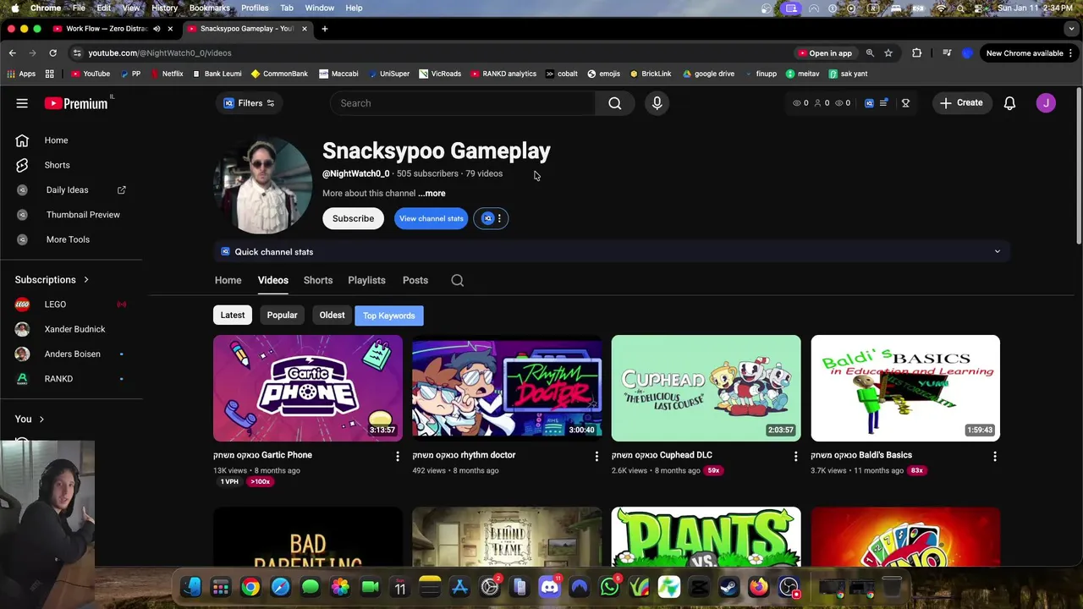Activate voice search microphone
The width and height of the screenshot is (1083, 609).
pos(657,103)
